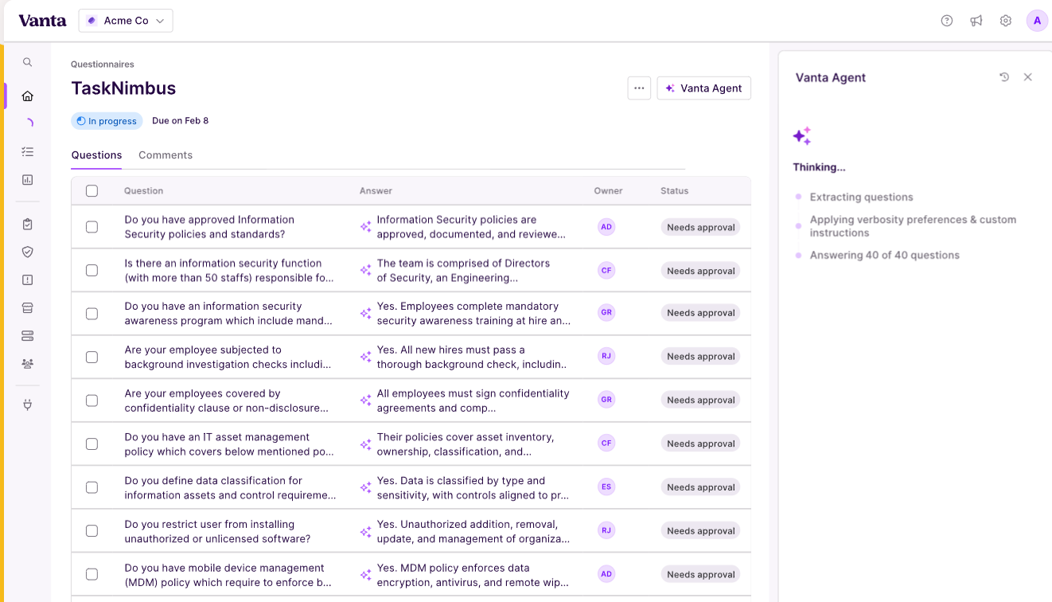Open the alert exclamation icon in the sidebar
Viewport: 1052px width, 602px height.
[27, 279]
